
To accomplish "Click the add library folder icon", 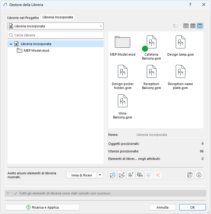I will tap(113, 175).
